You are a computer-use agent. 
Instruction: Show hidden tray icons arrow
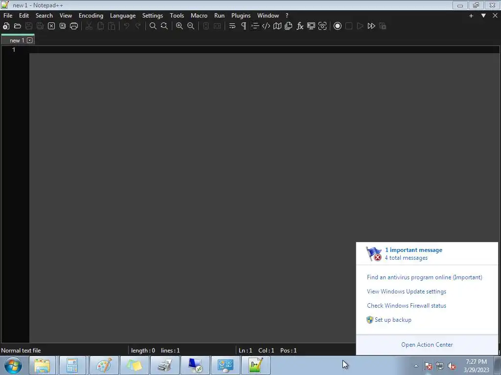[416, 366]
